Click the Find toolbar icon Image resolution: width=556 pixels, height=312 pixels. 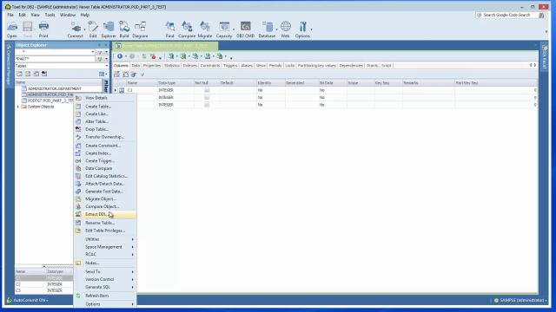click(x=170, y=29)
